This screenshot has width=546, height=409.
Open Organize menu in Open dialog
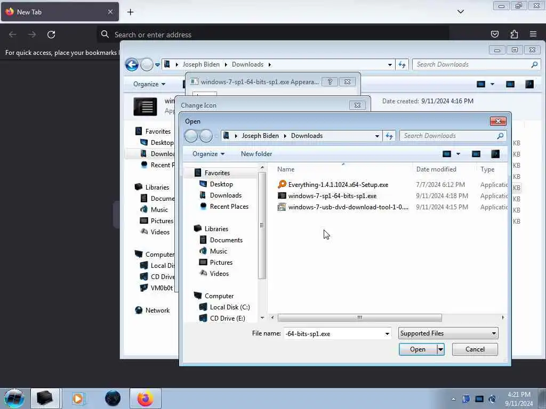click(208, 154)
